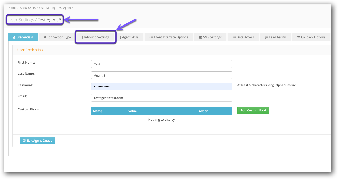Select the Agent Interface Options tab
This screenshot has height=179, width=338.
pyautogui.click(x=169, y=37)
